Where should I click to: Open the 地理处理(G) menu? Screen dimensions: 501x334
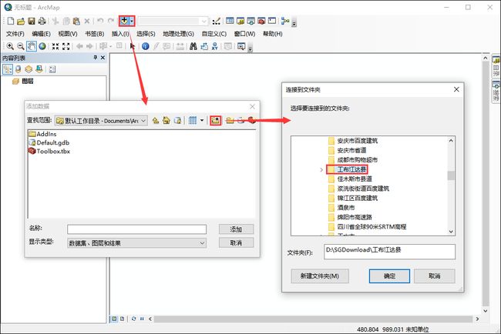pos(178,34)
